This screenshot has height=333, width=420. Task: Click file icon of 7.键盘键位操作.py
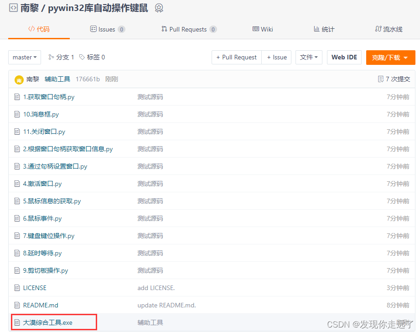17,236
